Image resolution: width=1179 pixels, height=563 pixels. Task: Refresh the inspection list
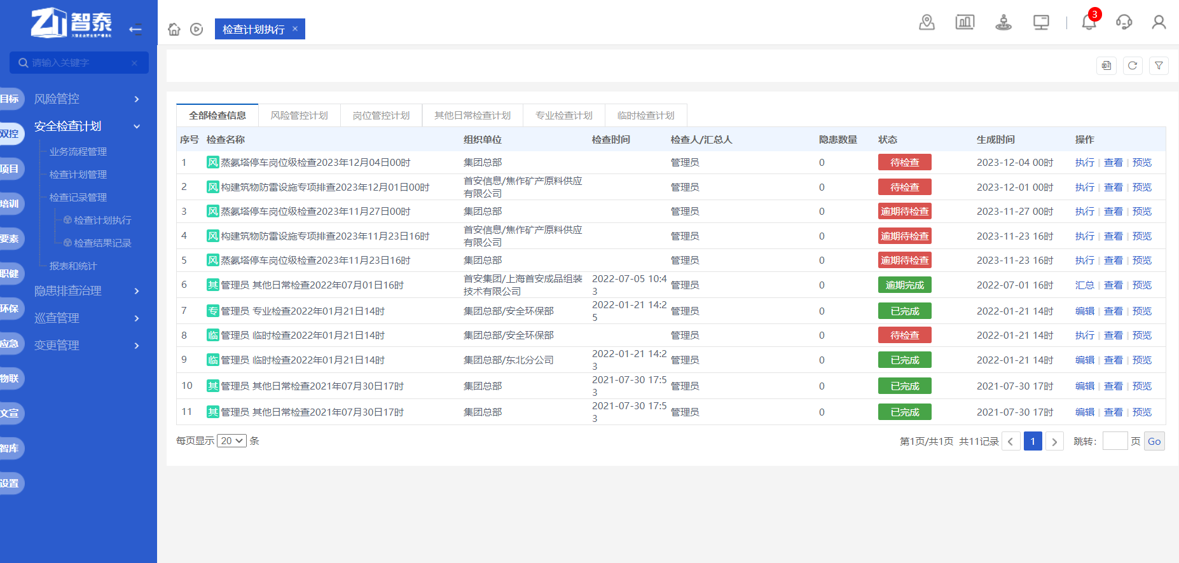(x=1133, y=65)
